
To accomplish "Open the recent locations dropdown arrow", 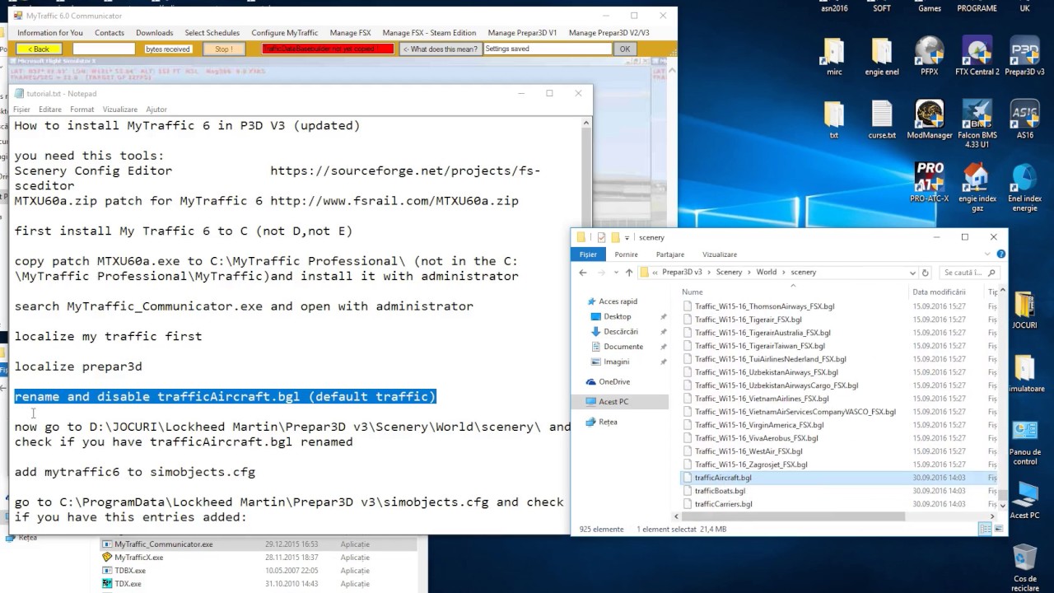I will click(x=614, y=273).
